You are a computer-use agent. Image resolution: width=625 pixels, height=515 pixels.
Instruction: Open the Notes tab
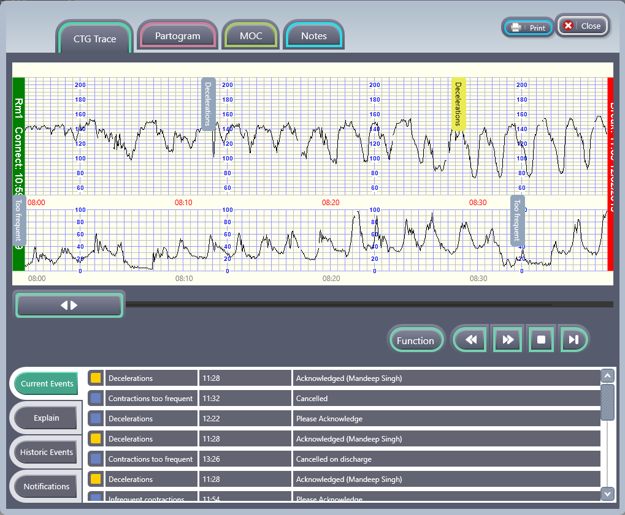coord(313,36)
